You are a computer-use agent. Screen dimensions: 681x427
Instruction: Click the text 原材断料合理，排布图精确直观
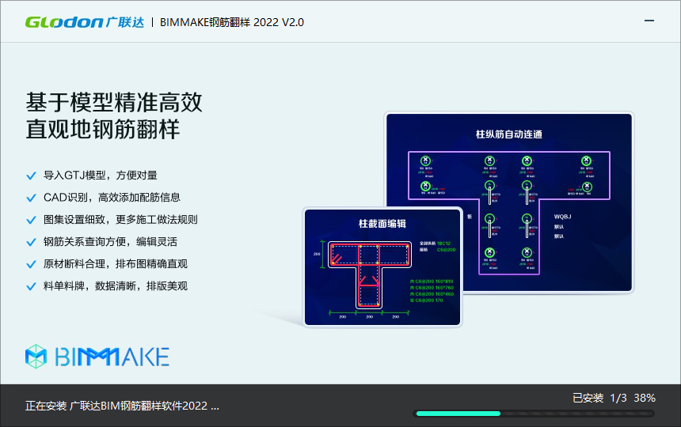pyautogui.click(x=116, y=263)
